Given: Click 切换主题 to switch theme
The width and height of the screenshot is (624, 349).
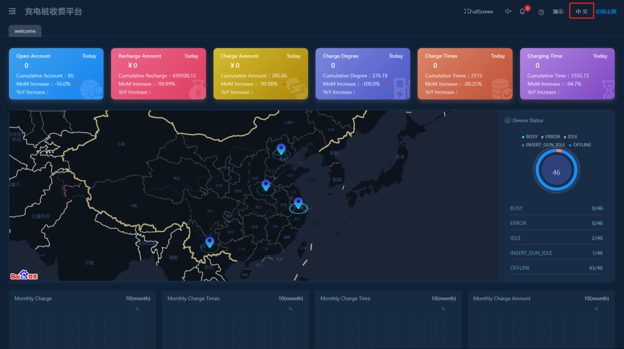Looking at the screenshot, I should coord(606,11).
